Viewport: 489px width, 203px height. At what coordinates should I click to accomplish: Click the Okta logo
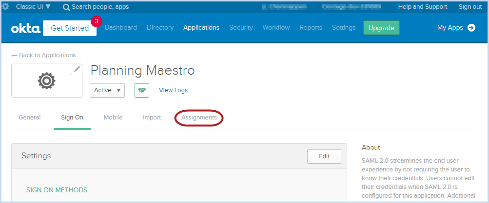tap(25, 28)
